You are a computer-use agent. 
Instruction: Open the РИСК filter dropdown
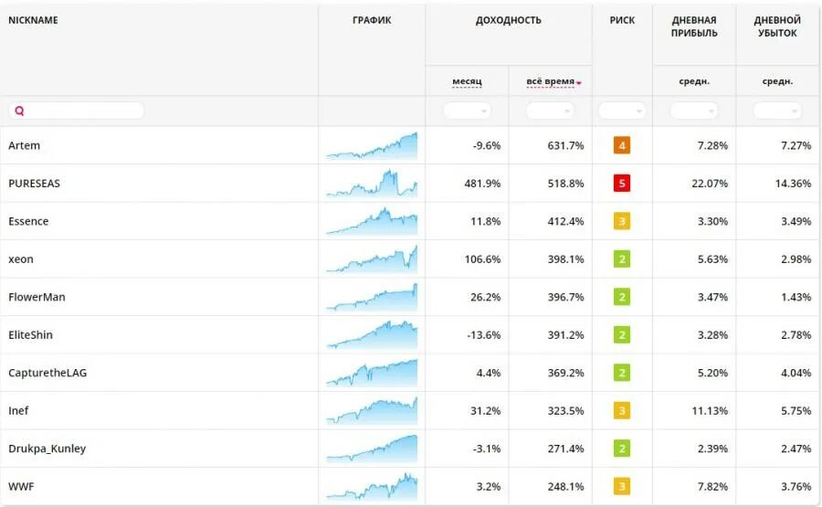(x=622, y=111)
